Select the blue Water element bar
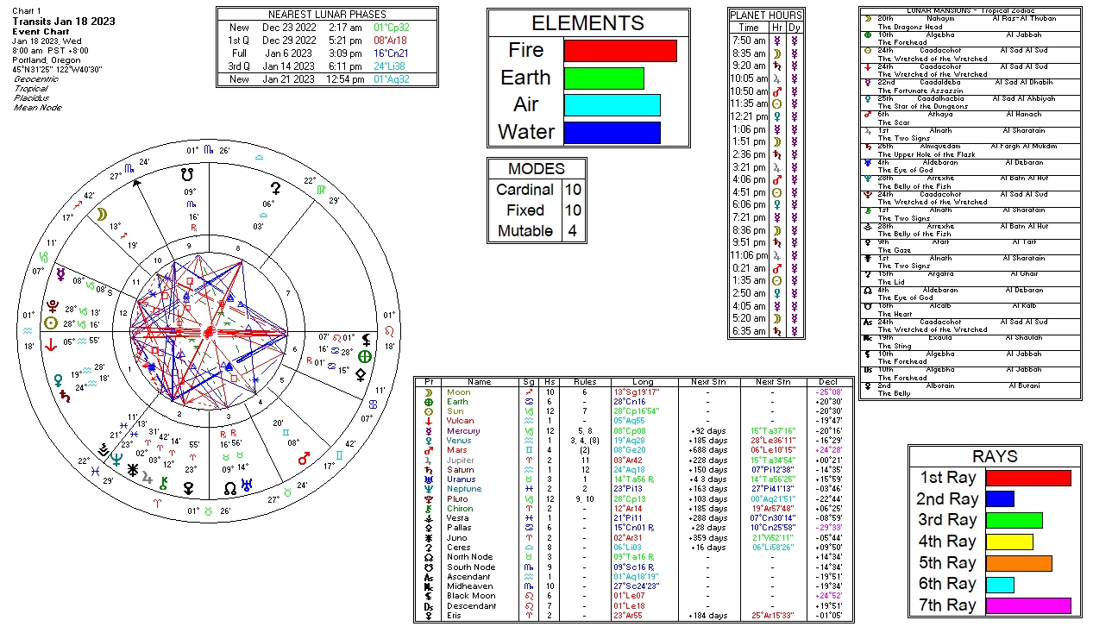 (x=612, y=133)
